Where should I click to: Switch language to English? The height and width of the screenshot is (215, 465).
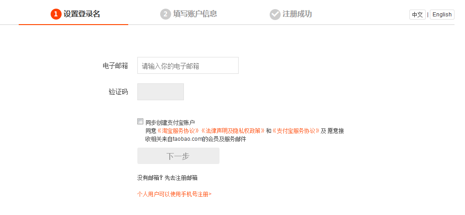point(442,15)
